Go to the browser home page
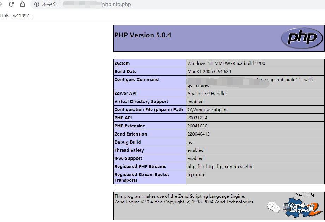 pos(23,4)
